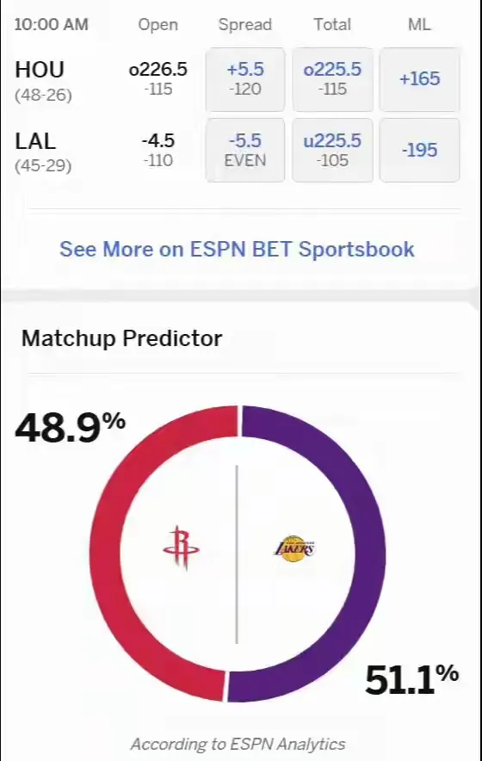482x761 pixels.
Task: Click the Spread column header
Action: click(245, 25)
